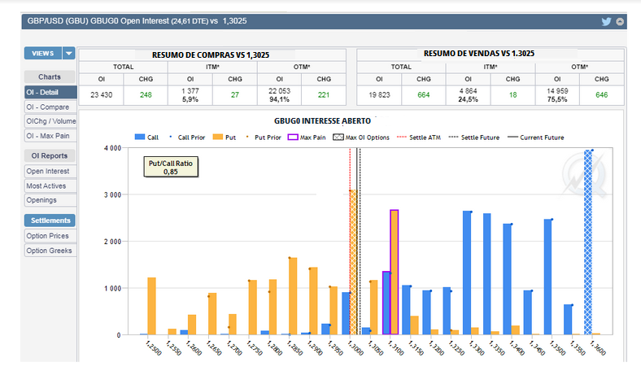The height and width of the screenshot is (371, 641).
Task: Click puts total change value 664
Action: 424,95
